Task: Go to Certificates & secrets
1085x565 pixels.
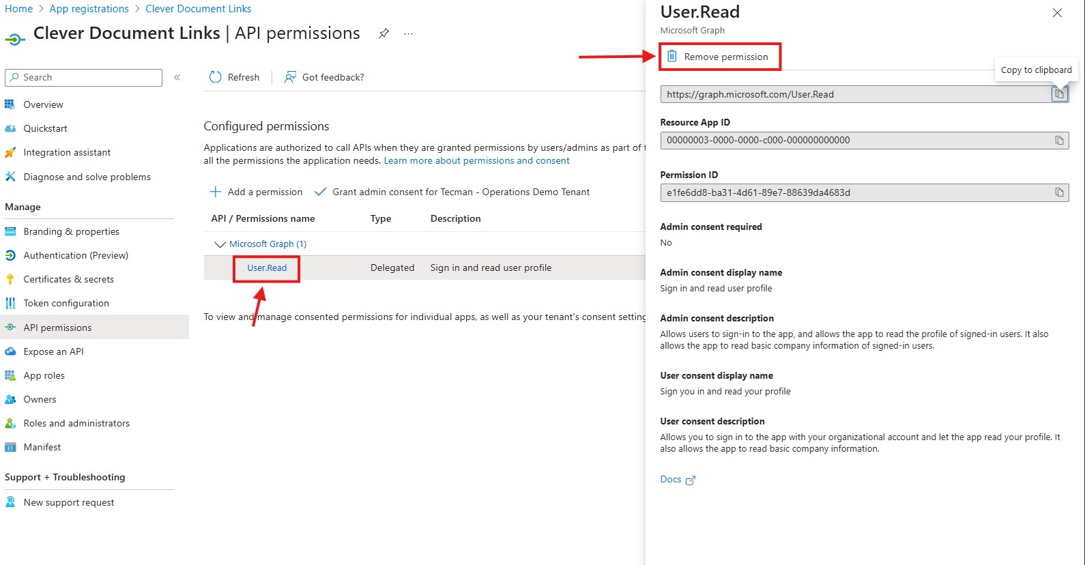Action: (x=69, y=279)
